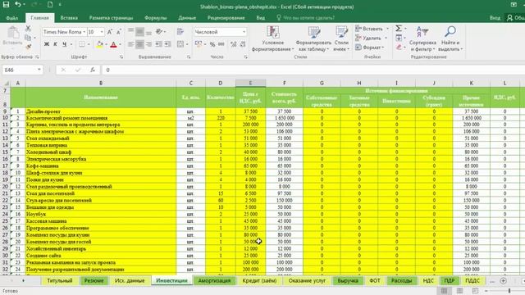This screenshot has height=295, width=525.
Task: Switch to the Формулы ribbon tab
Action: click(x=155, y=18)
